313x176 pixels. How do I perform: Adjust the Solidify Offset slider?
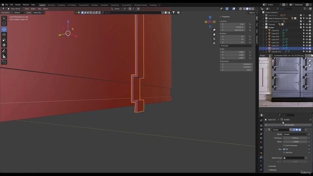295,142
